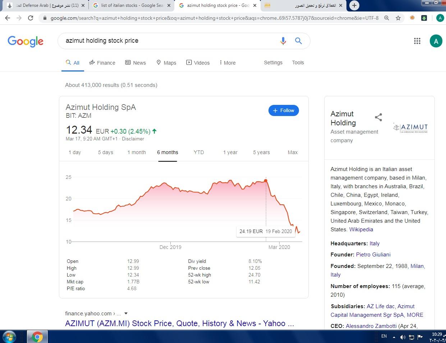Open the Wikipedia link in knowledge panel
This screenshot has height=343, width=446.
tap(361, 230)
